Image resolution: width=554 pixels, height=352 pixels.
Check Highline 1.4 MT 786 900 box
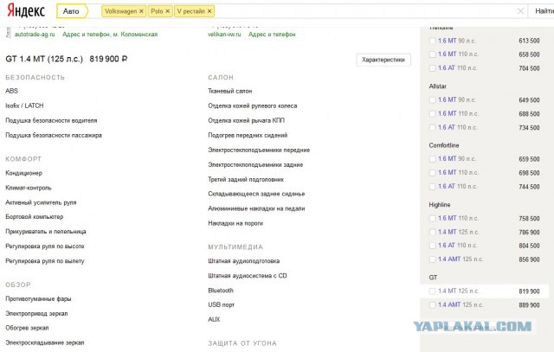(432, 232)
